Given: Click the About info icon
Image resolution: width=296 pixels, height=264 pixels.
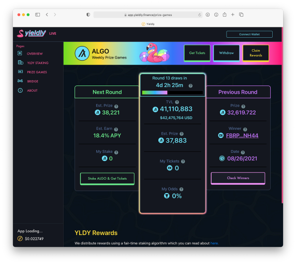Looking at the screenshot, I should pos(20,91).
